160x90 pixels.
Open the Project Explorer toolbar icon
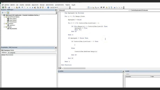[38, 7]
